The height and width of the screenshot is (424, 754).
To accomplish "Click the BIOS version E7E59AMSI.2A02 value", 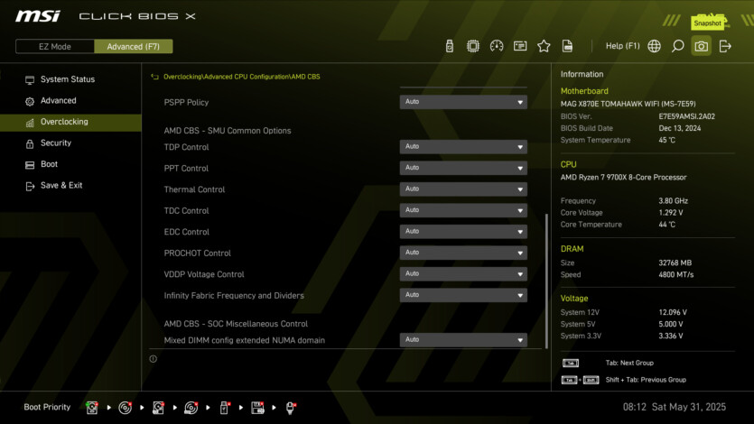I will point(686,116).
